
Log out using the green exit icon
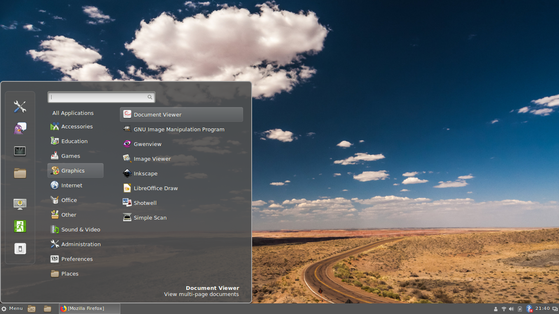click(x=20, y=226)
